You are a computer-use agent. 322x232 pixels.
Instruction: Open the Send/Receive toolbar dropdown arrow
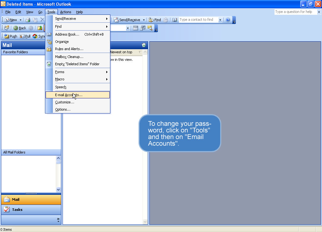pyautogui.click(x=144, y=20)
